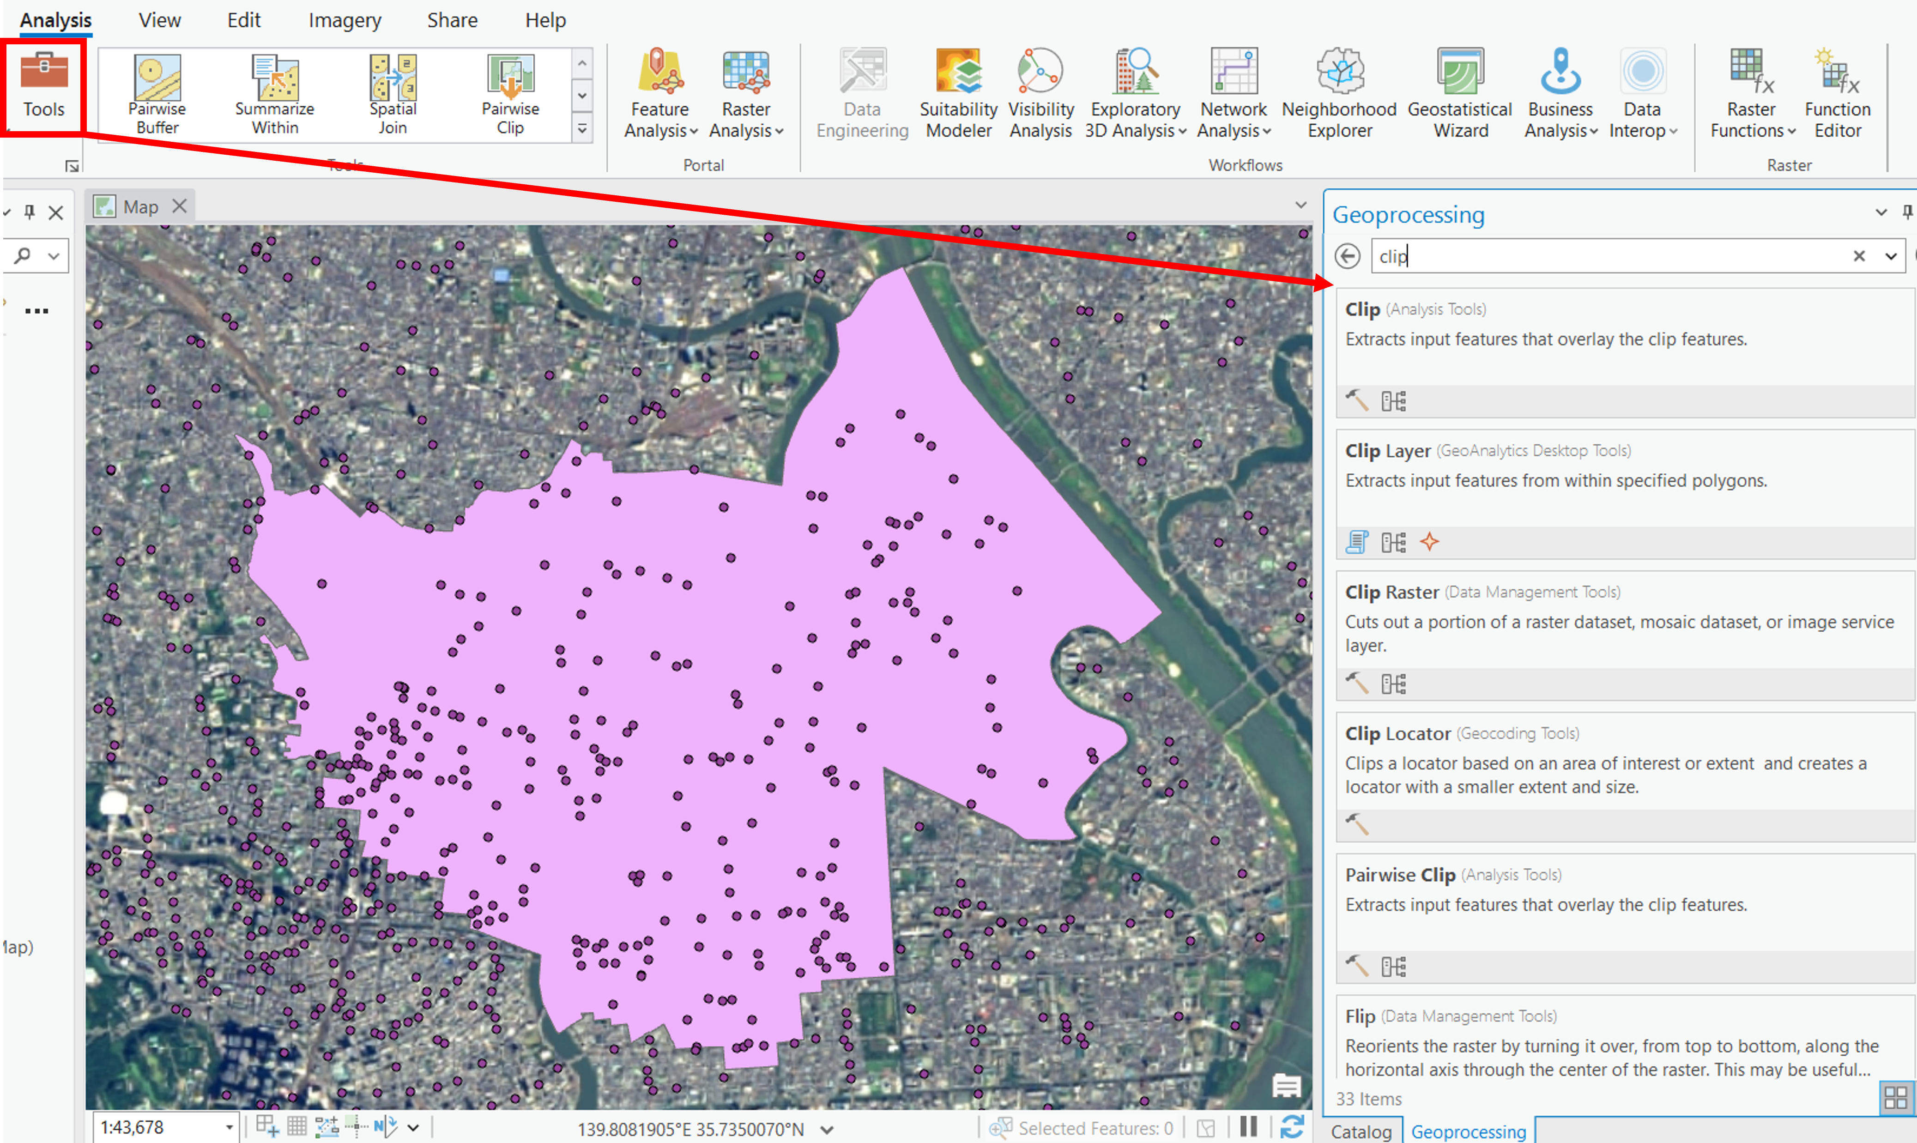Open the Suitability Modeler
Viewport: 1917px width, 1143px height.
click(x=958, y=94)
